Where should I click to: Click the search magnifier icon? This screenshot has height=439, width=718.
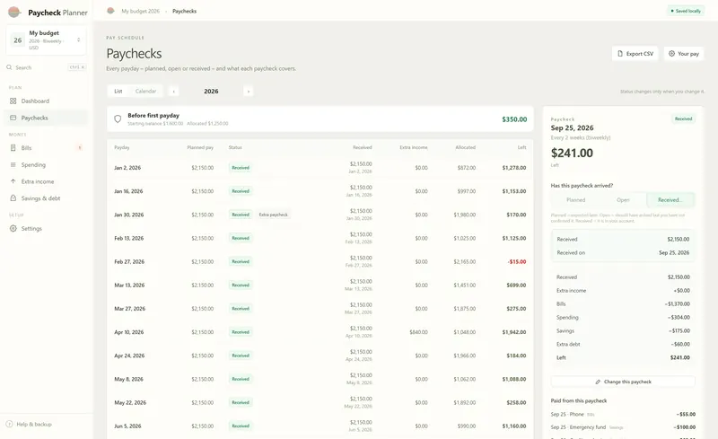[x=9, y=67]
